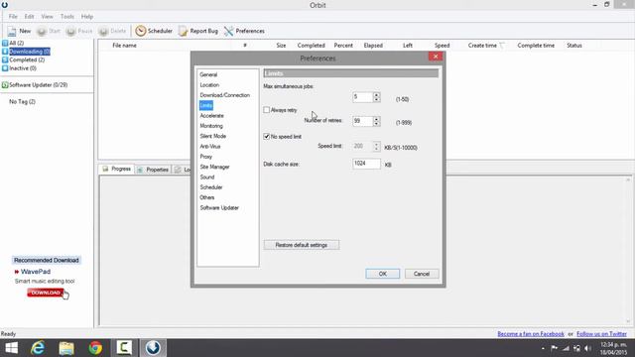Select Site Manager in Preferences list
635x357 pixels.
(214, 167)
